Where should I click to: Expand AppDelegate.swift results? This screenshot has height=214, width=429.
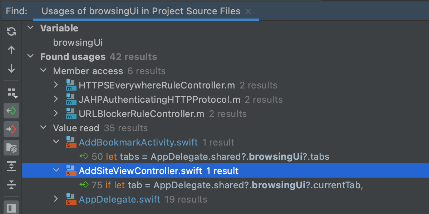(x=56, y=199)
